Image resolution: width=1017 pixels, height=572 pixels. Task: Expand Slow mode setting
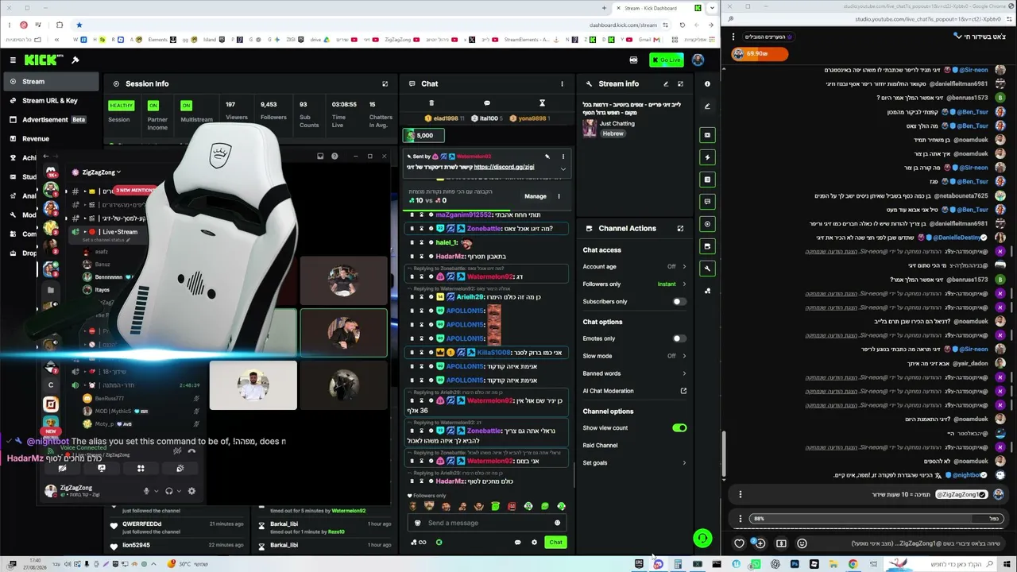[x=684, y=356]
